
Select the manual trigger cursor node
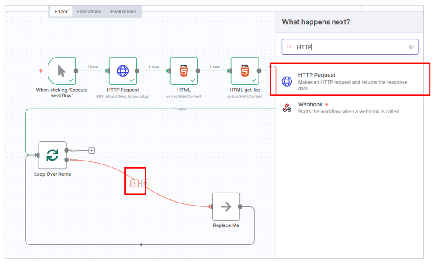pos(61,71)
